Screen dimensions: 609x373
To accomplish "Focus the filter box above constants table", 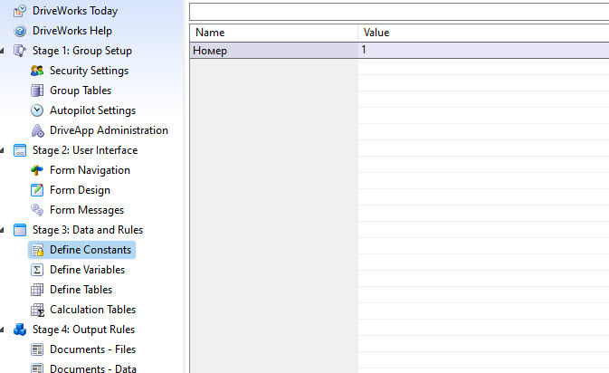I will 399,12.
